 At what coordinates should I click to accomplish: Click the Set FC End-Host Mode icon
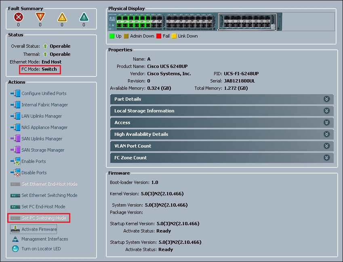pyautogui.click(x=15, y=207)
